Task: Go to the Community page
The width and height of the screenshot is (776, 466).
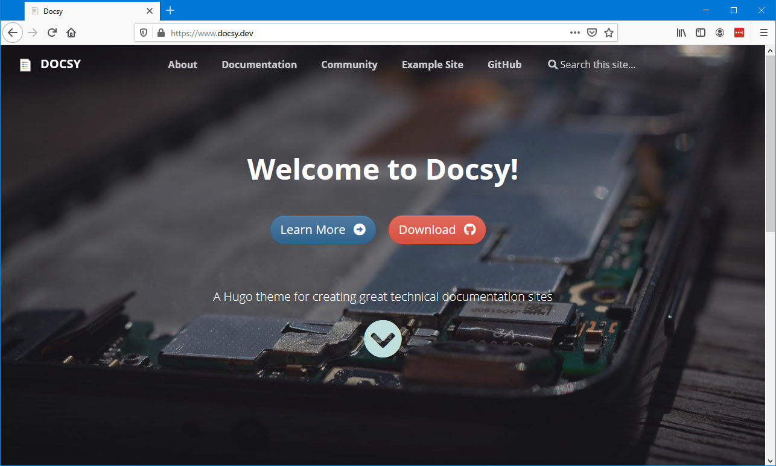Action: [349, 65]
